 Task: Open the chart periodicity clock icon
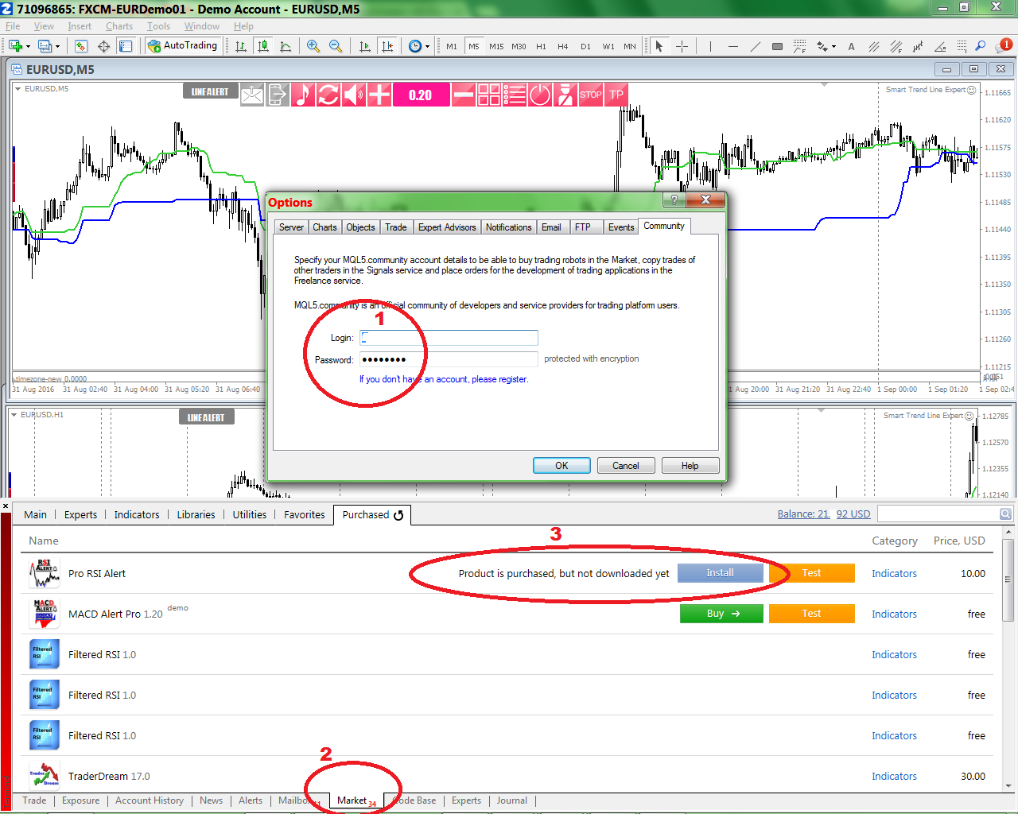[414, 46]
